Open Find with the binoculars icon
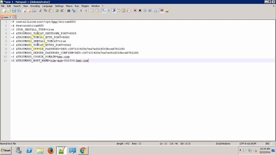Image resolution: width=276 pixels, height=155 pixels. point(69,11)
